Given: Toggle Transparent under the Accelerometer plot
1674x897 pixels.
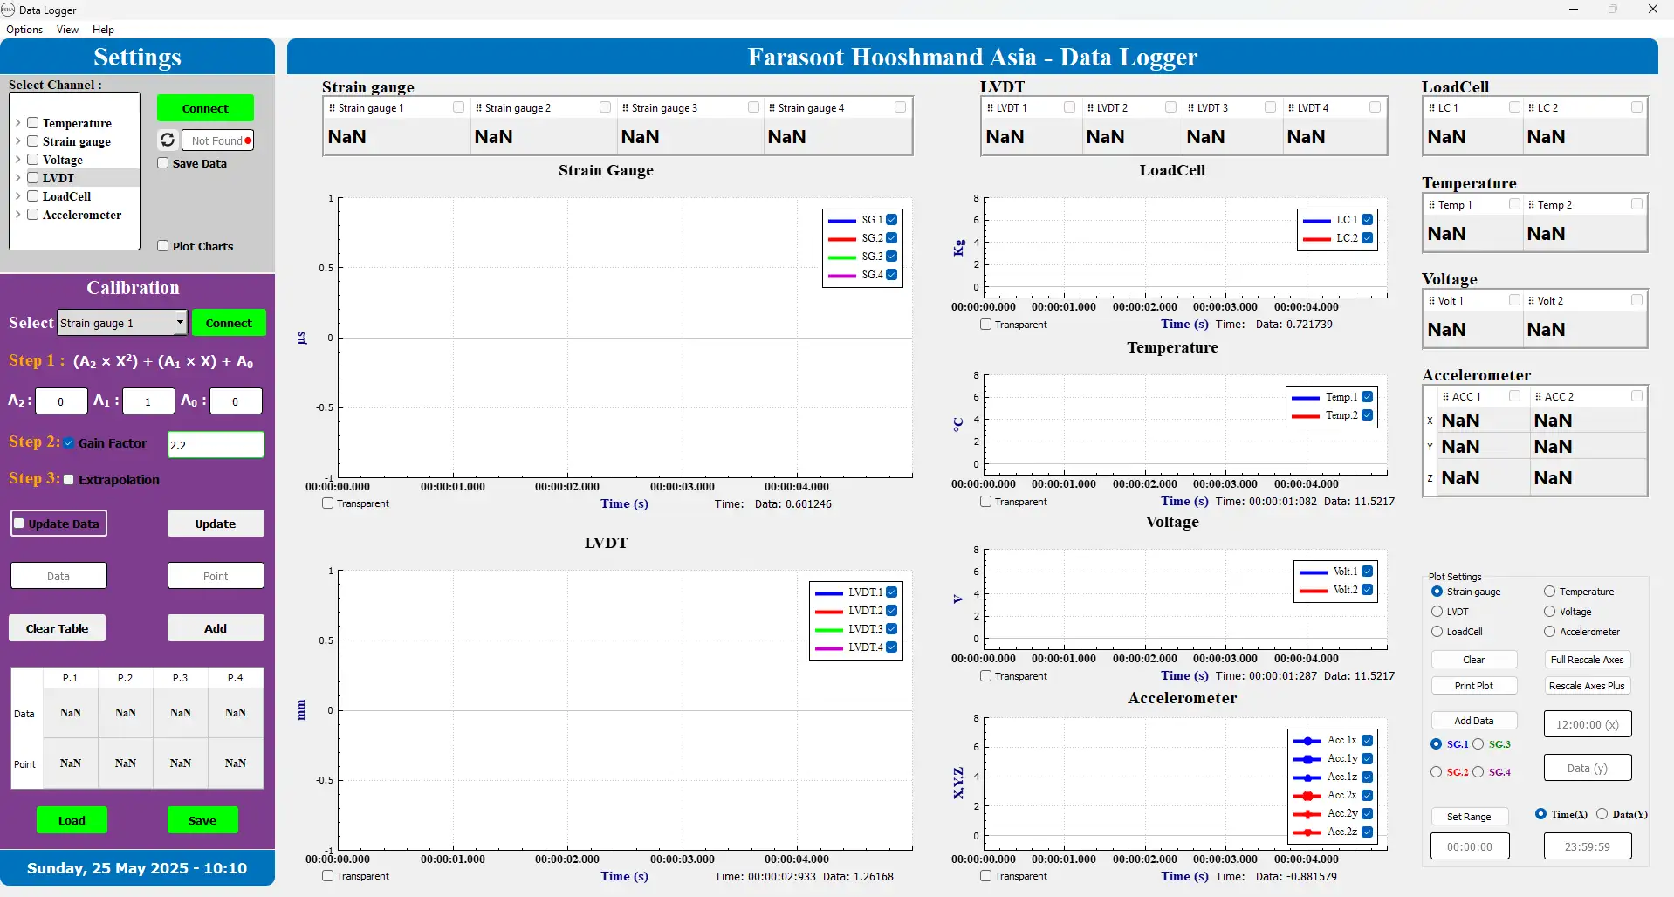Looking at the screenshot, I should [986, 875].
